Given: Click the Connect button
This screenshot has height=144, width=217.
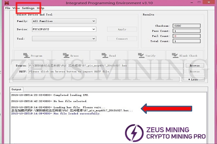Looking at the screenshot, I should 122,39.
